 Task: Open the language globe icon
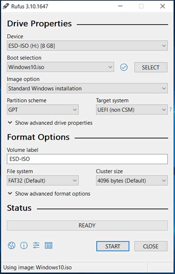coord(11,246)
